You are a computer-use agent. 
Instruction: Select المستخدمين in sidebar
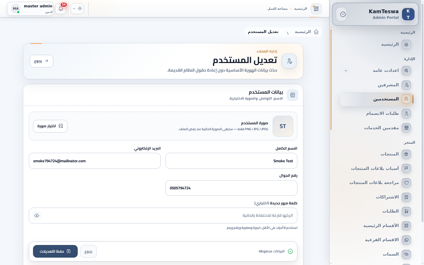376,99
